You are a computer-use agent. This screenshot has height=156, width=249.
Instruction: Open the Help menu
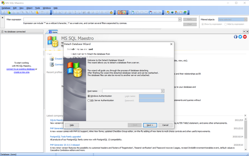(x=56, y=8)
